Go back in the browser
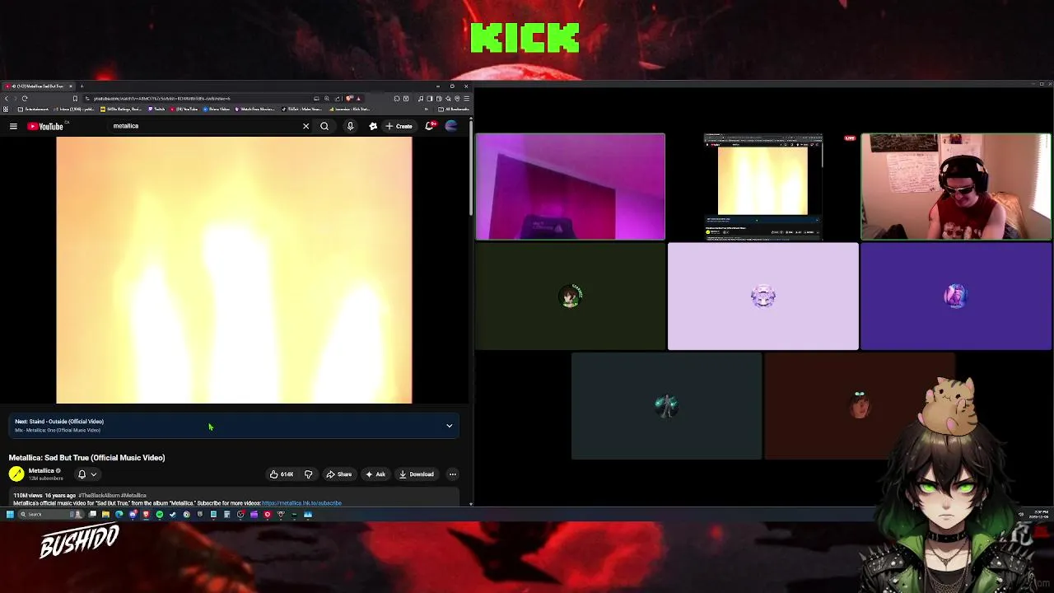The height and width of the screenshot is (593, 1054). tap(7, 99)
